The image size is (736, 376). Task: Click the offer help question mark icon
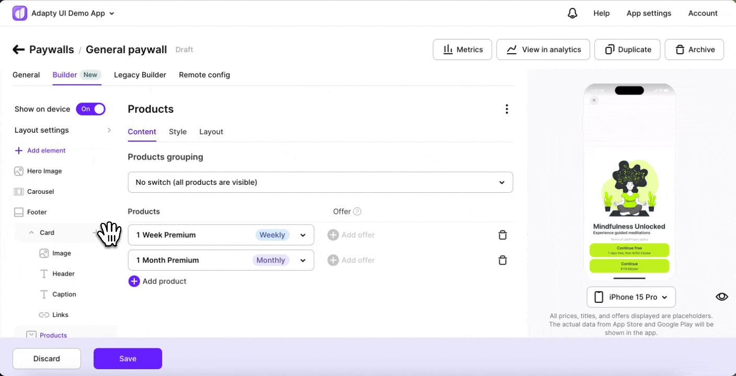coord(357,211)
